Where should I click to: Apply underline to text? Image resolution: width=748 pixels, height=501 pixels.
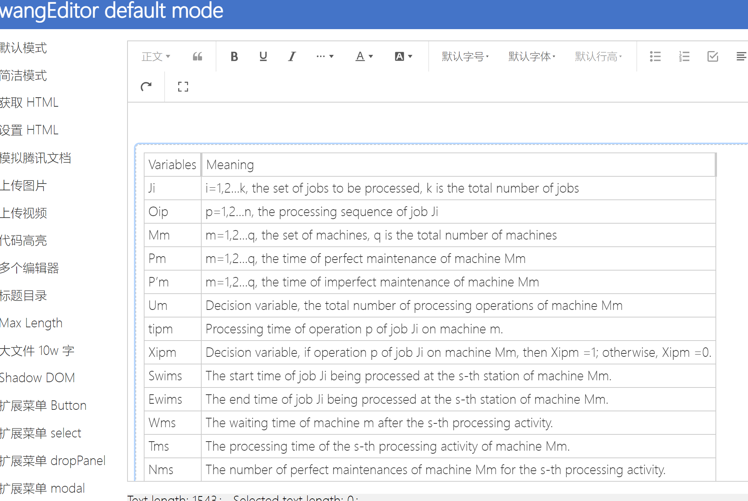click(x=263, y=56)
